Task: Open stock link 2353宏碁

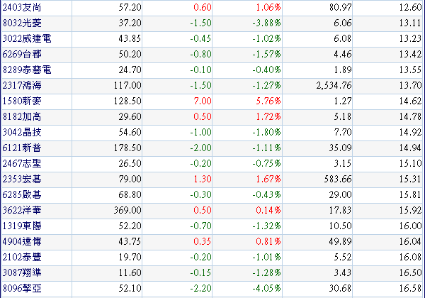Action: tap(22, 179)
